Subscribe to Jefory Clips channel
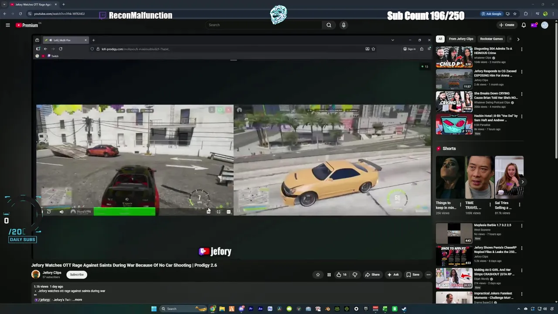 [x=77, y=275]
